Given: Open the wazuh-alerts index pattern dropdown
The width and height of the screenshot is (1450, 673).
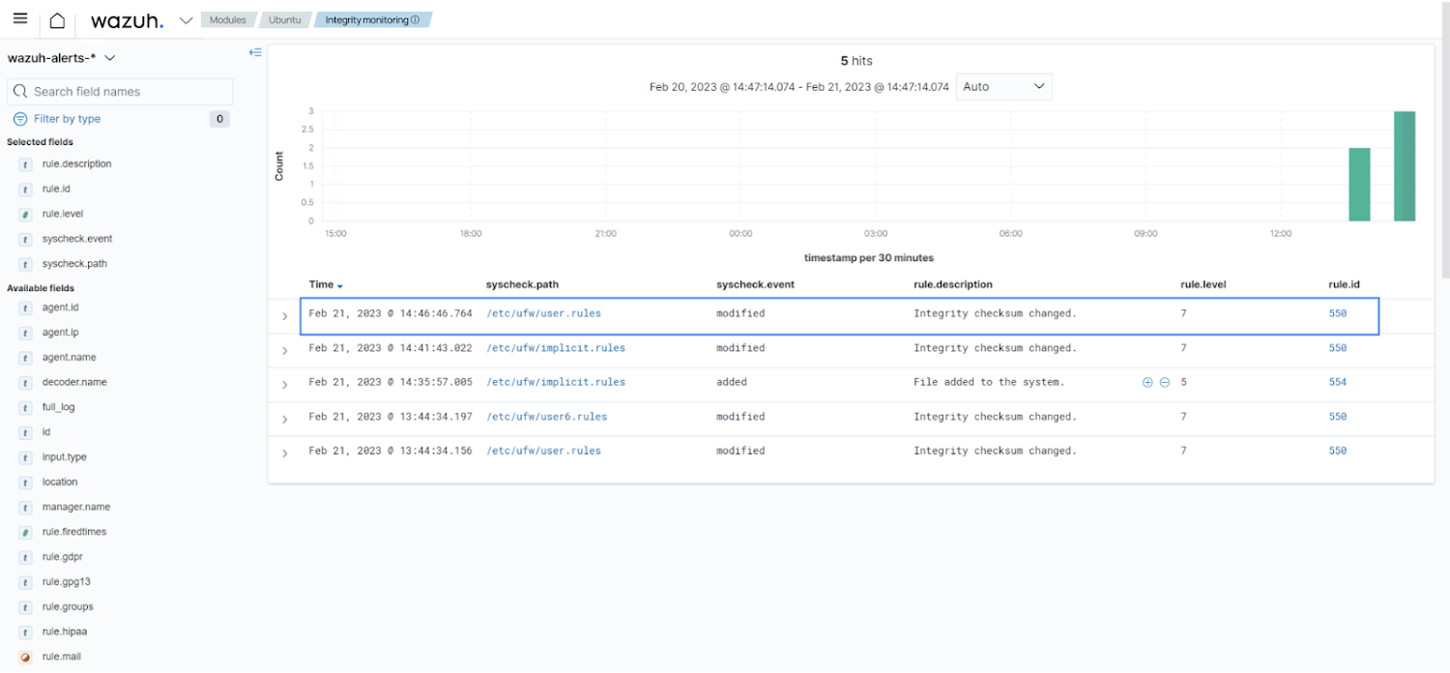Looking at the screenshot, I should (110, 58).
